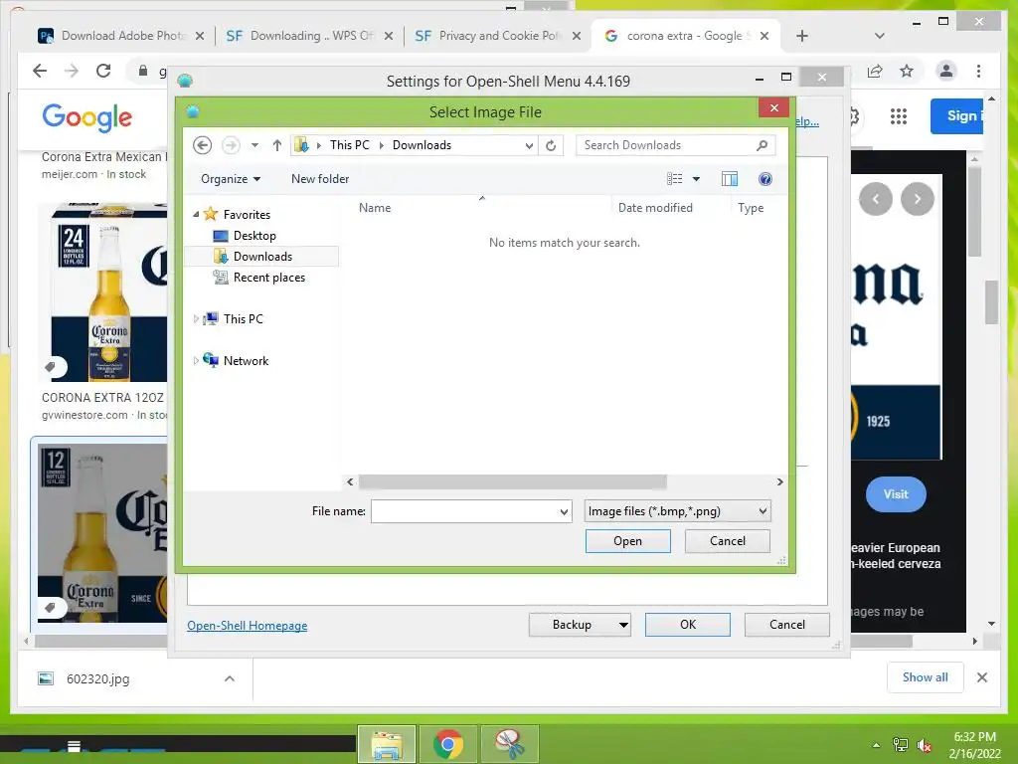1018x764 pixels.
Task: Open Recent places
Action: click(268, 278)
